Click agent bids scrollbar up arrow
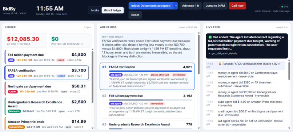The image size is (293, 132). pyautogui.click(x=198, y=33)
